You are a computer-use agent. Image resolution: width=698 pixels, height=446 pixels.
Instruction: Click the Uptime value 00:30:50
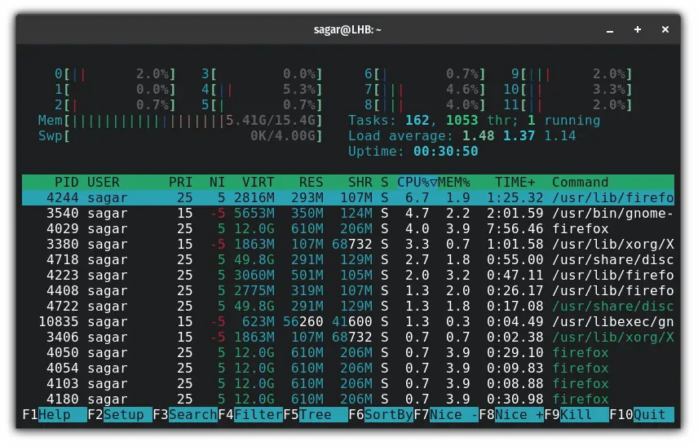click(x=445, y=152)
